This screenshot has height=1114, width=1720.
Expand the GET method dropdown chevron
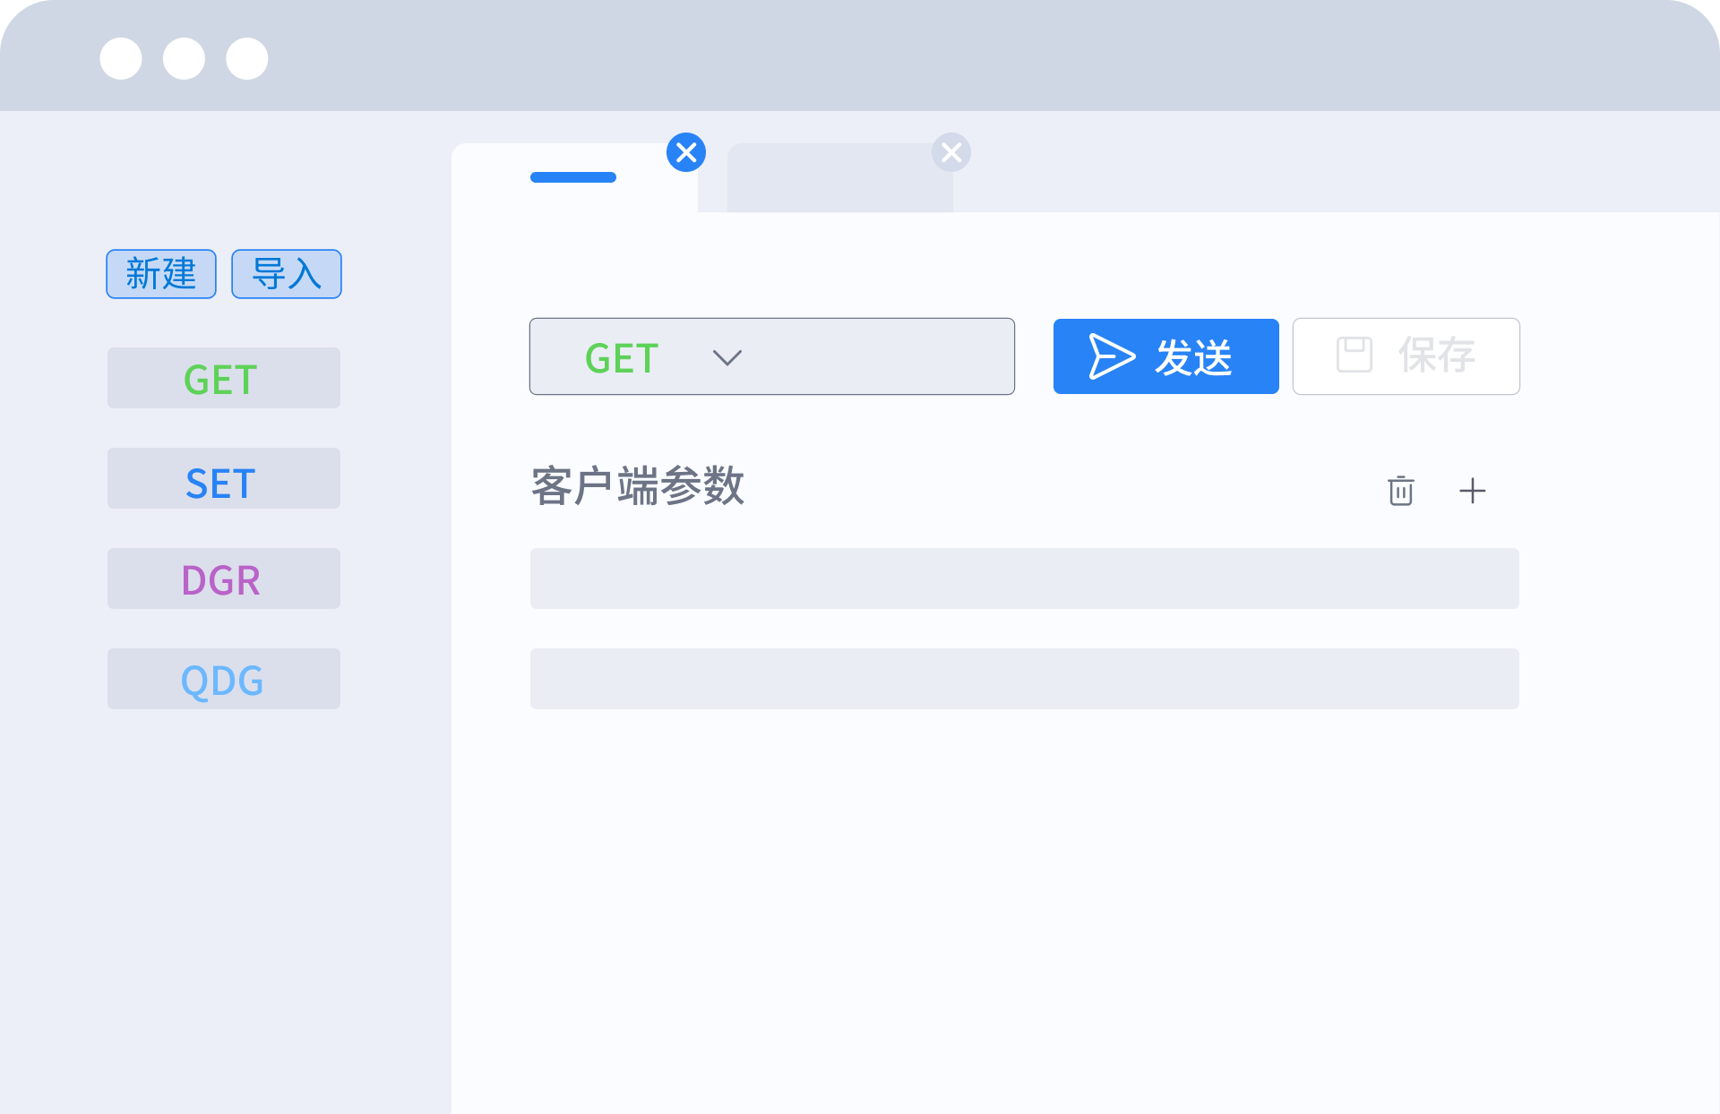coord(727,358)
